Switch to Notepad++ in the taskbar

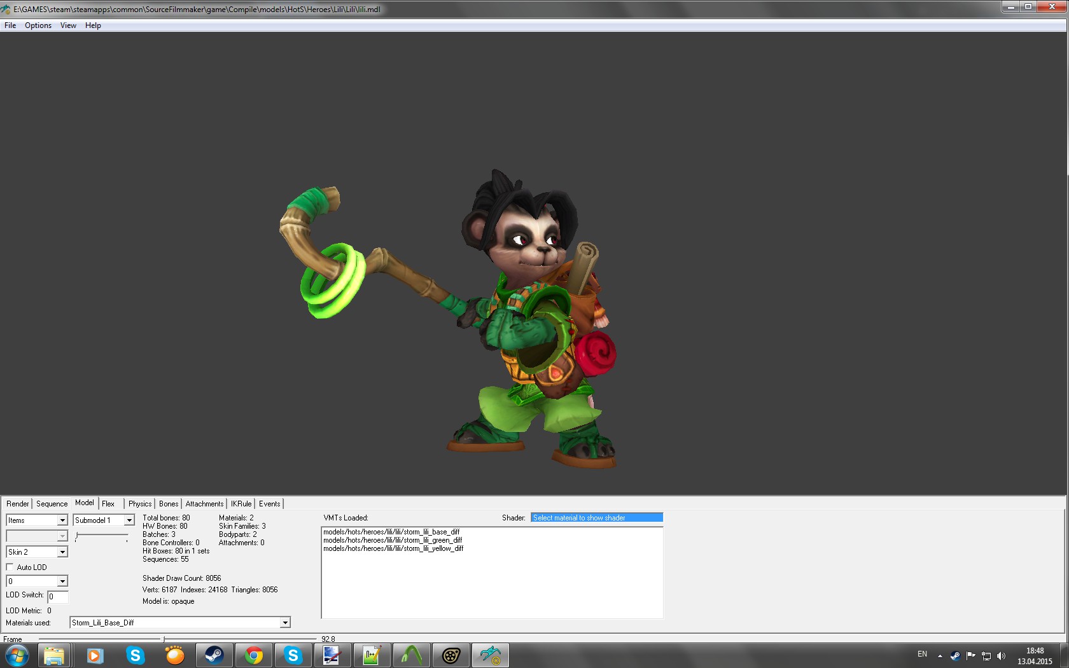[372, 655]
